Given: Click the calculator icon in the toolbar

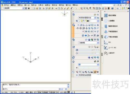Looking at the screenshot, I should (x=109, y=8).
